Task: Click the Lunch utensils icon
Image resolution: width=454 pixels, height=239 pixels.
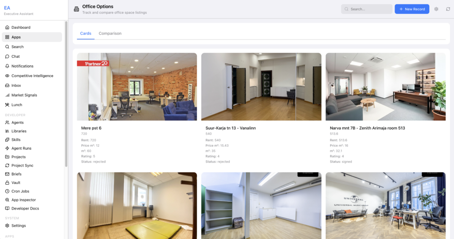Action: (7, 105)
